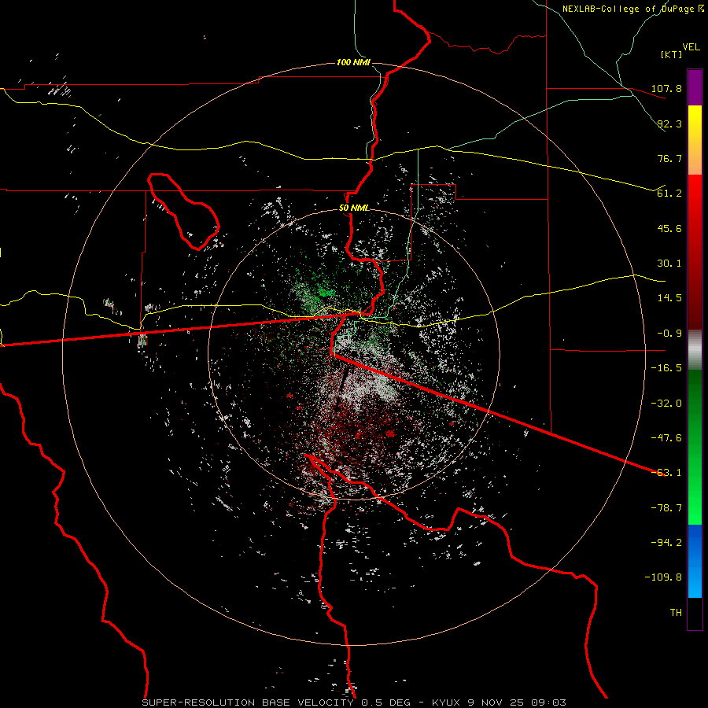Click the TH legend label
Screen dimensions: 708x708
pyautogui.click(x=676, y=613)
